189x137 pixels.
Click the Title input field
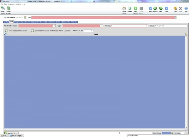tap(103, 18)
